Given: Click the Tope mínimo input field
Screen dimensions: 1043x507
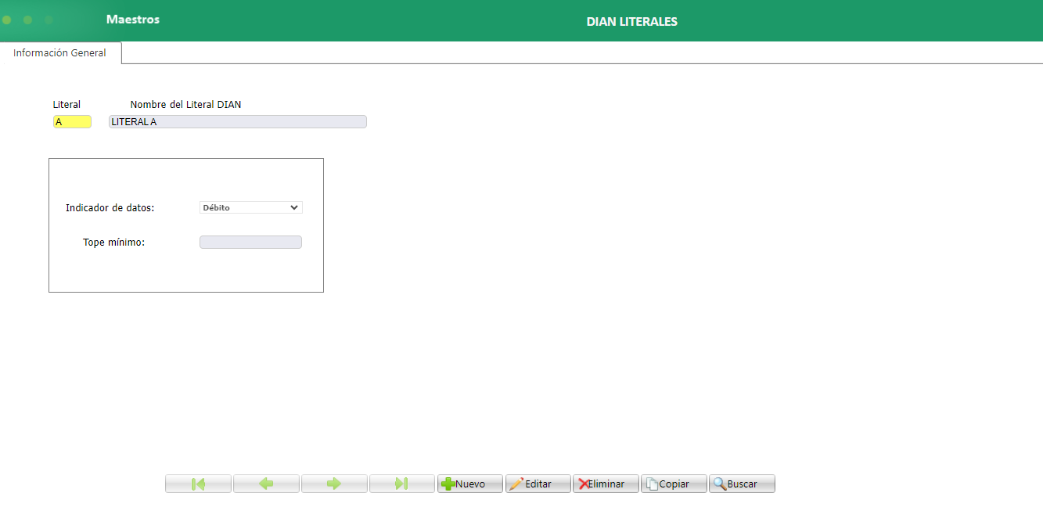Looking at the screenshot, I should (250, 243).
